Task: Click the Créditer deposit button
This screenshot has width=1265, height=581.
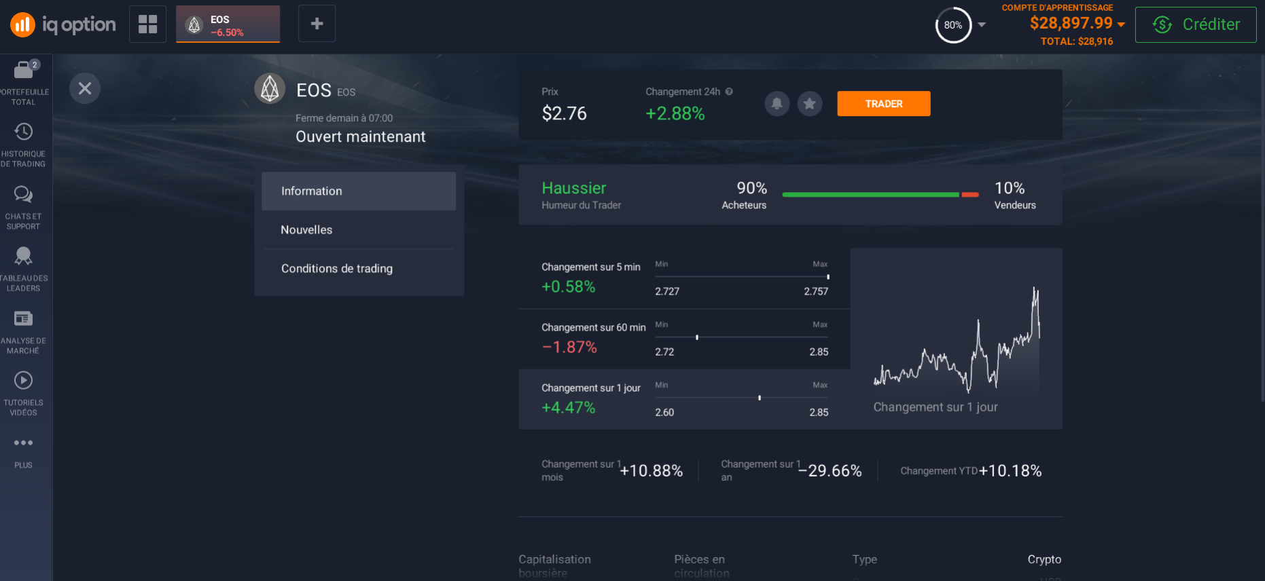Action: pyautogui.click(x=1196, y=24)
